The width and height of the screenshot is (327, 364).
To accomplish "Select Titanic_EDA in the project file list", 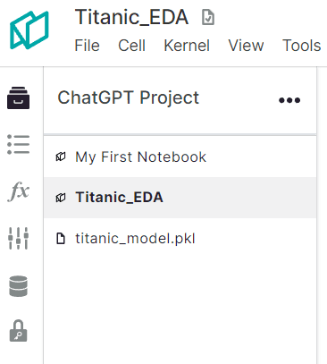I will pyautogui.click(x=180, y=198).
